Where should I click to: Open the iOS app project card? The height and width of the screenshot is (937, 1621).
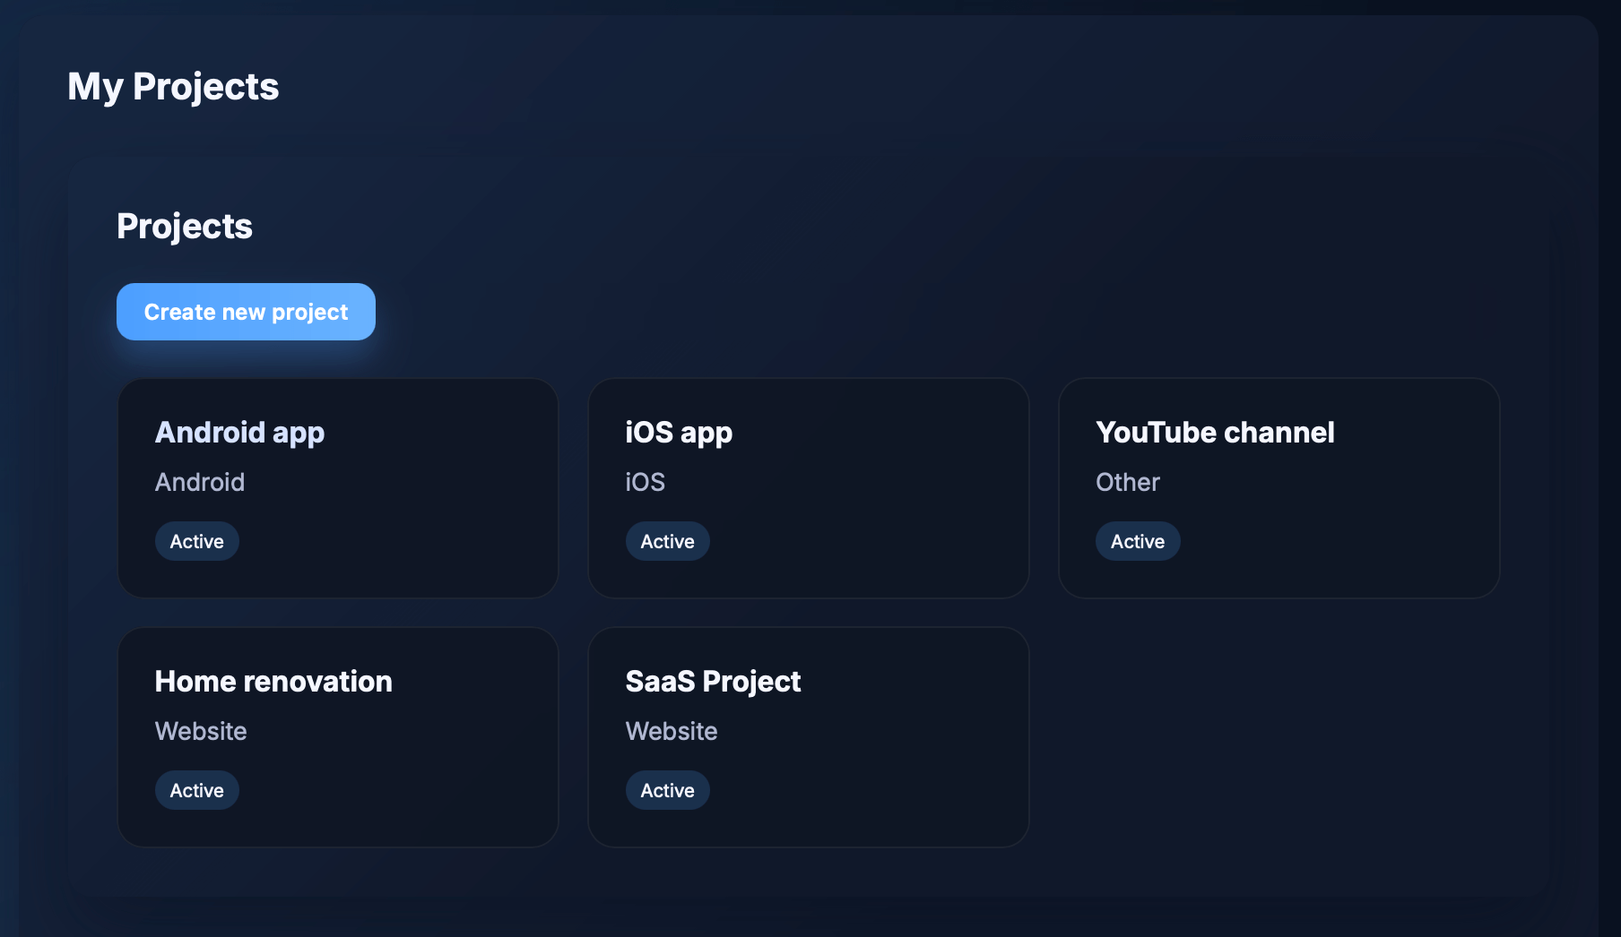click(x=808, y=488)
